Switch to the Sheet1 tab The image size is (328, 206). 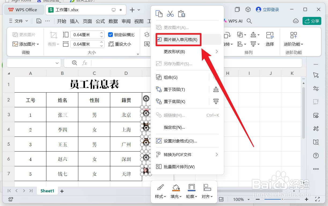point(47,191)
